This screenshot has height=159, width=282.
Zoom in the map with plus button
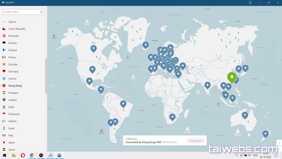279,143
